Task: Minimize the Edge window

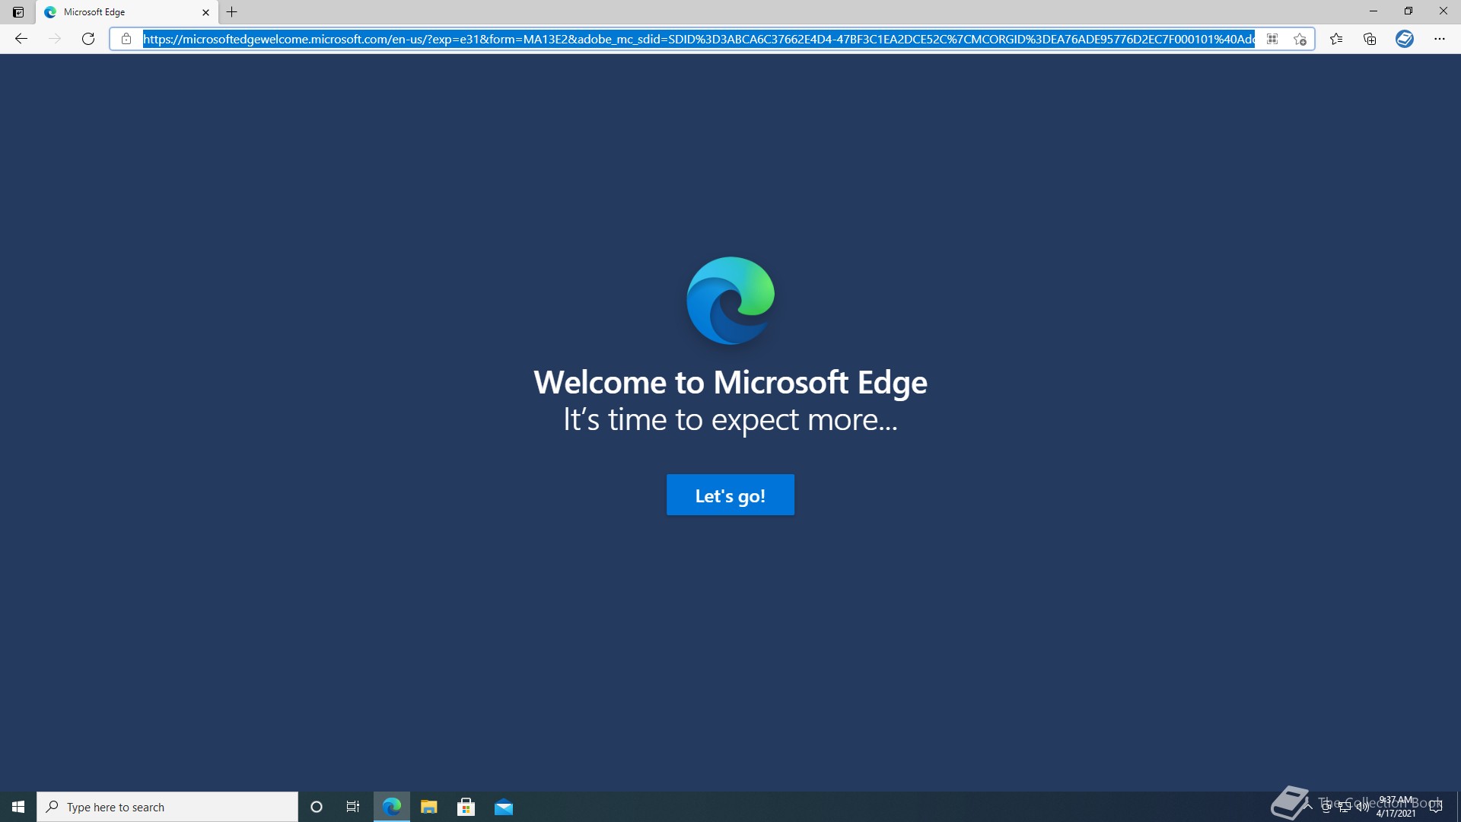Action: [1373, 11]
